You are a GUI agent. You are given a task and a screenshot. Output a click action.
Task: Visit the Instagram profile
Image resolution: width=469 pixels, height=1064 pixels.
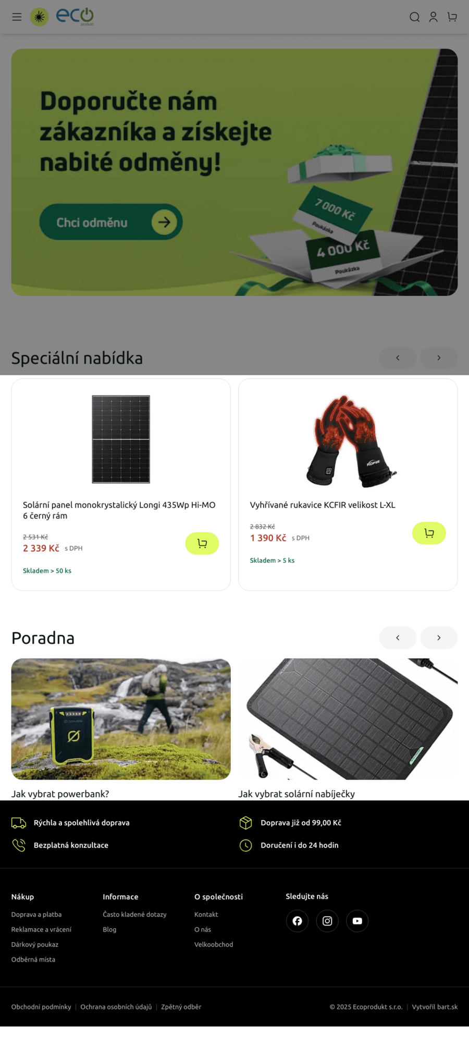pos(327,921)
